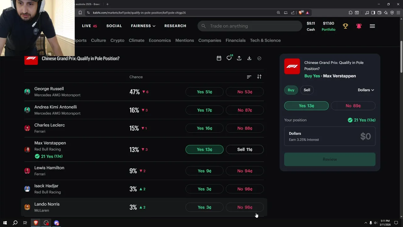The width and height of the screenshot is (403, 227).
Task: Open Task View on the taskbar
Action: pyautogui.click(x=25, y=223)
